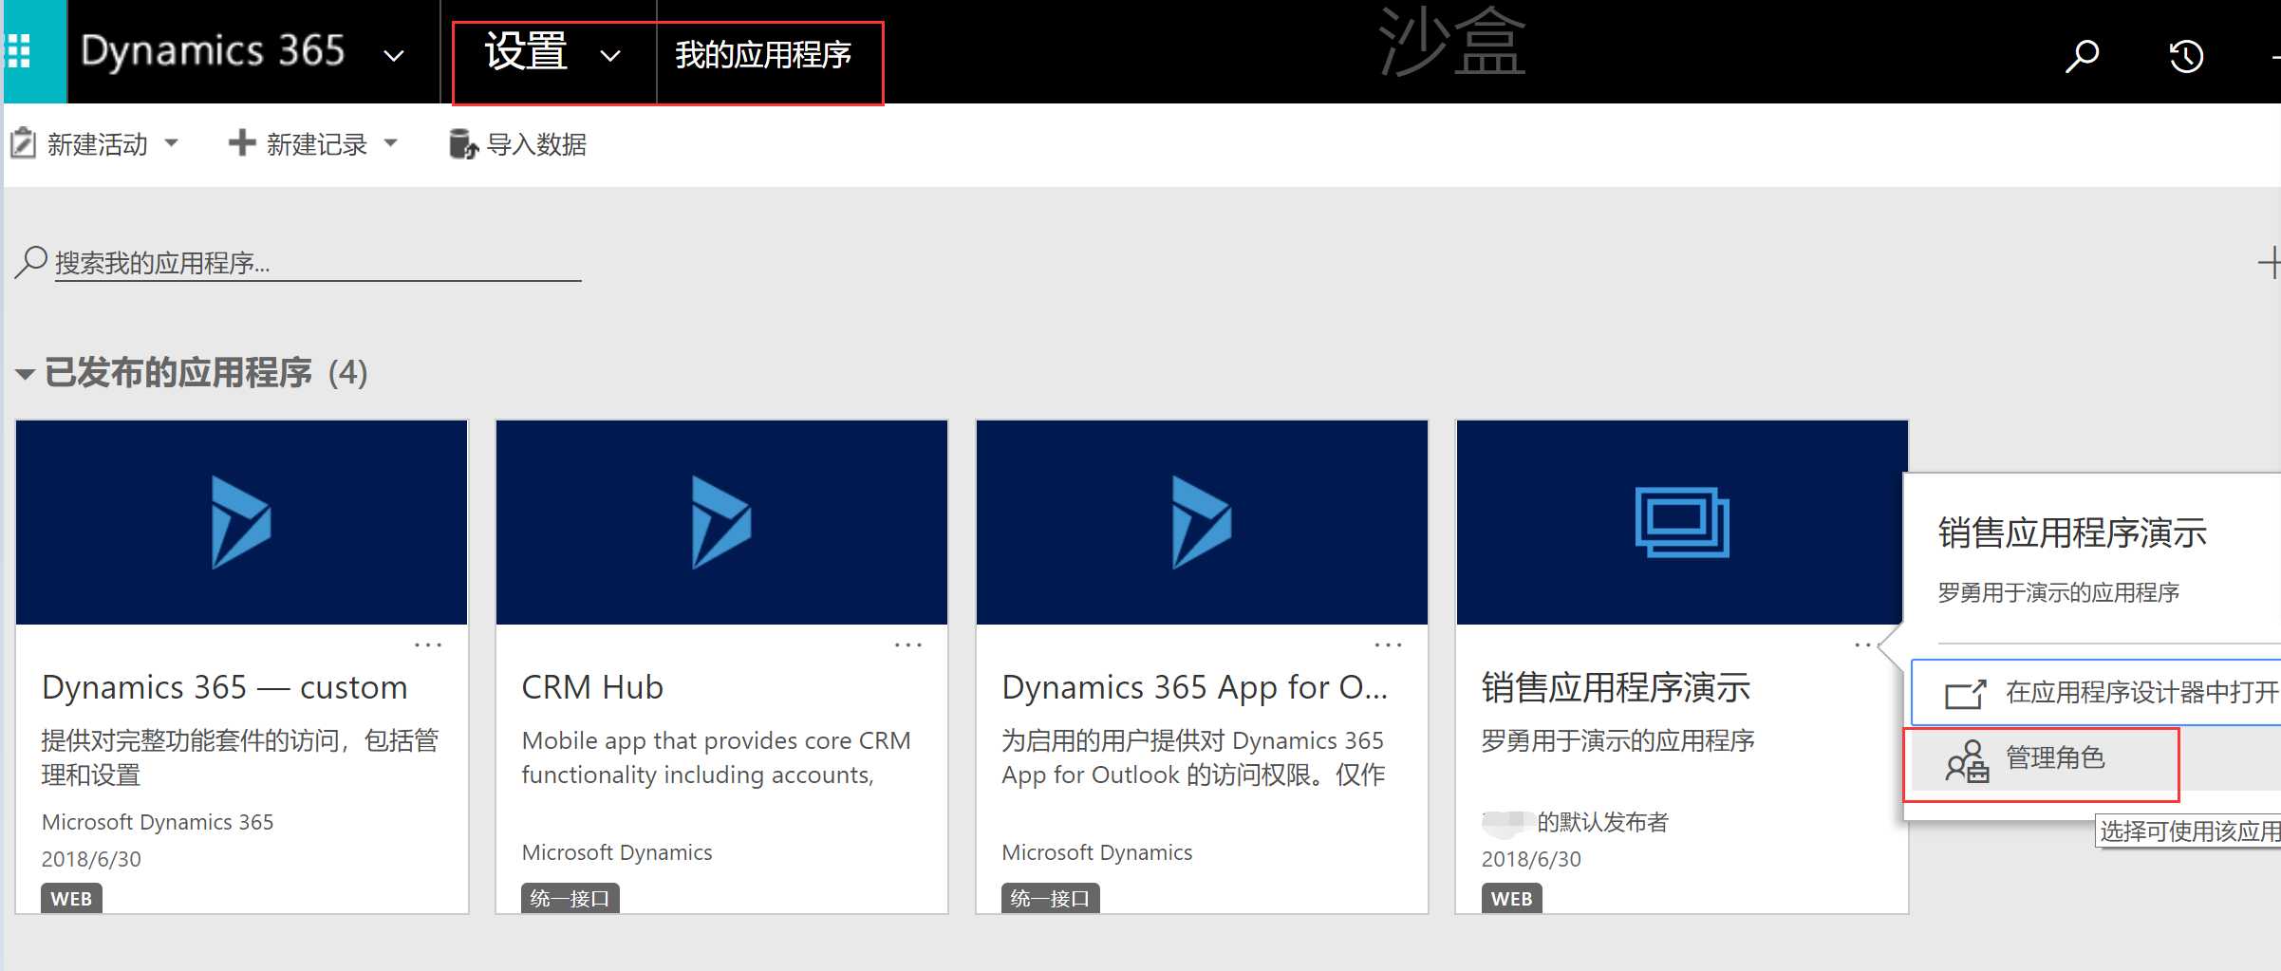The height and width of the screenshot is (971, 2281).
Task: Select 在应用程序设计器中打开 menu entry
Action: pyautogui.click(x=2096, y=693)
